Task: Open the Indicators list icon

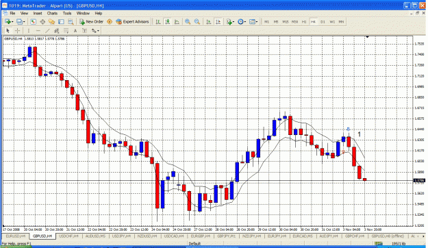Action: pyautogui.click(x=229, y=21)
